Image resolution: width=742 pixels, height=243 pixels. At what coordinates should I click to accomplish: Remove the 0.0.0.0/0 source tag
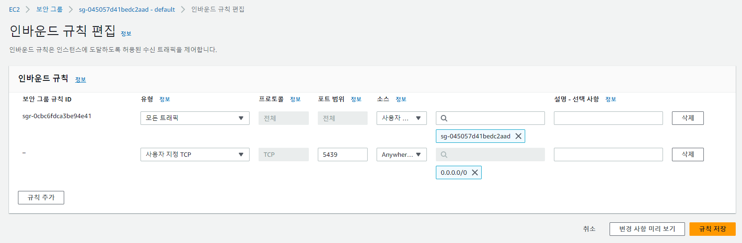pyautogui.click(x=474, y=172)
